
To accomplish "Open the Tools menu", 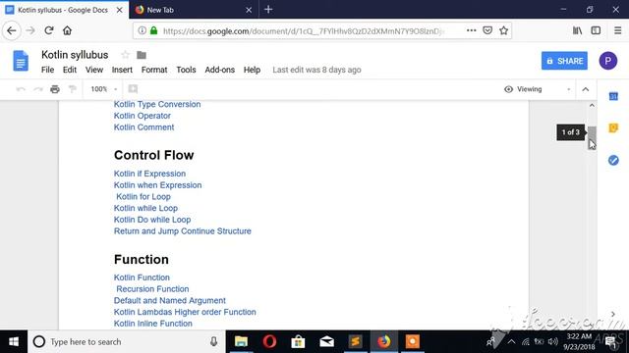I will click(186, 70).
